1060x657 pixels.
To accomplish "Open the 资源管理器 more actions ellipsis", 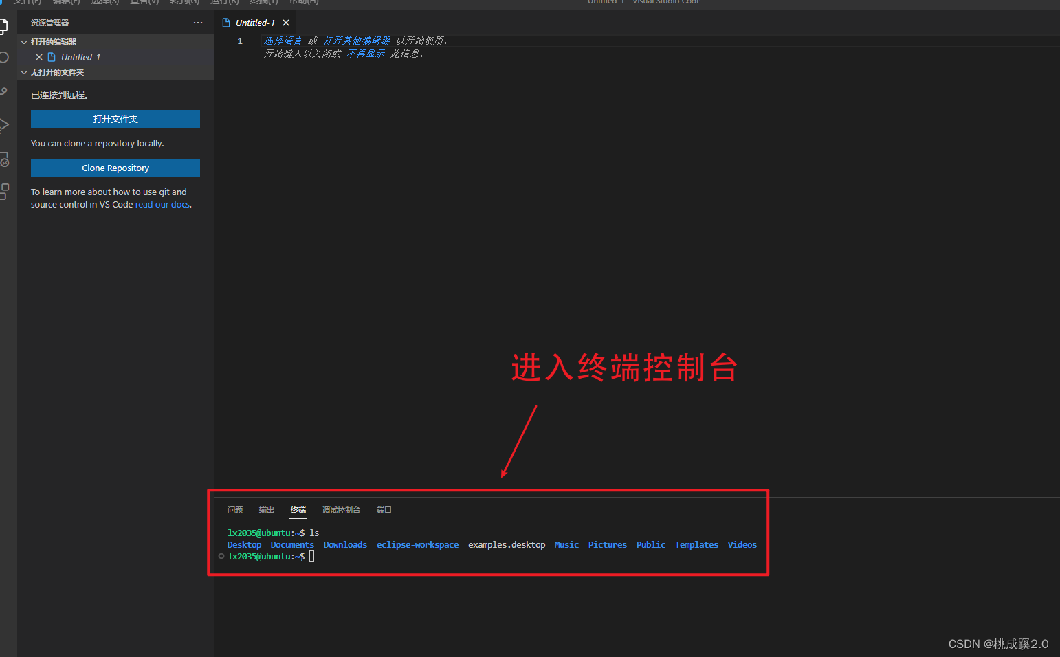I will point(198,23).
